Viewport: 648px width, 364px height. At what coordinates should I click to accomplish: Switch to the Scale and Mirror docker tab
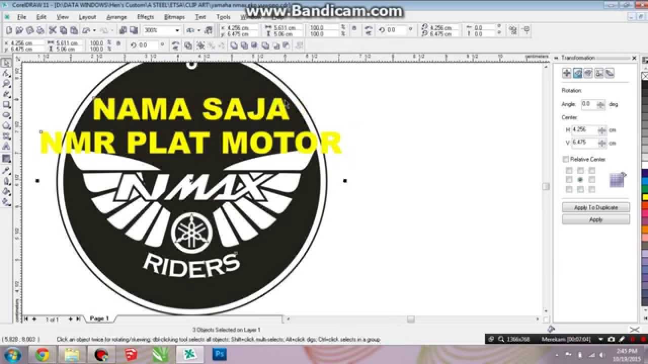click(x=588, y=73)
